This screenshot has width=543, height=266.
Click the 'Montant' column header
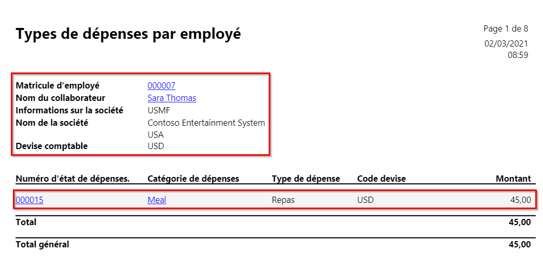coord(513,179)
